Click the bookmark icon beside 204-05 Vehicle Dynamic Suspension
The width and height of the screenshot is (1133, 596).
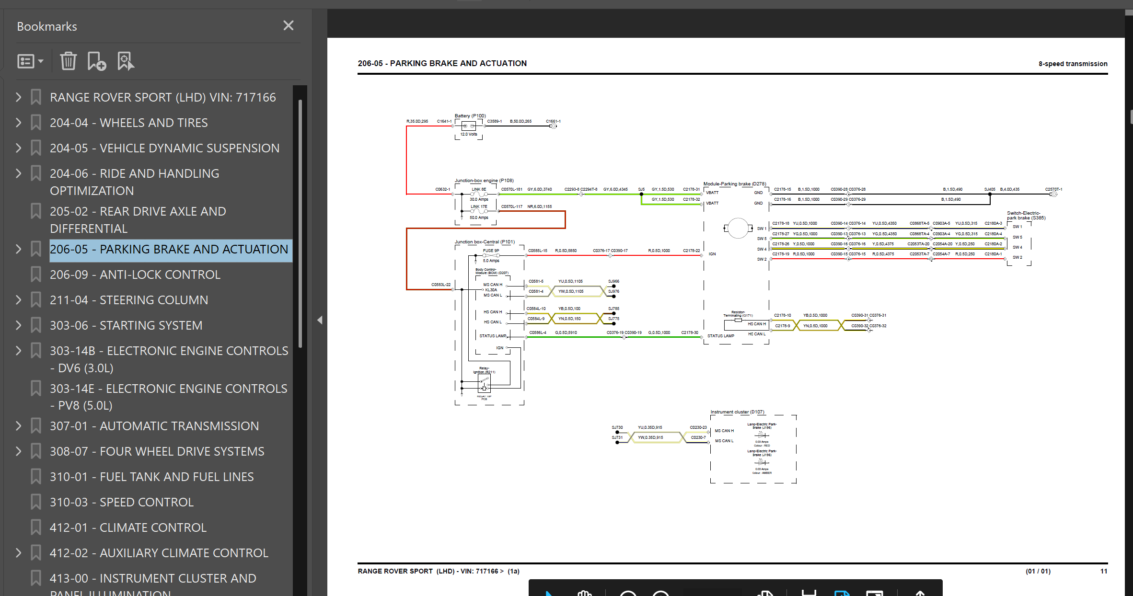pos(36,148)
